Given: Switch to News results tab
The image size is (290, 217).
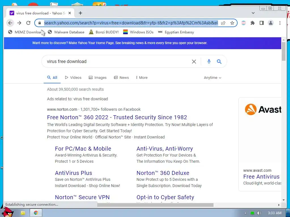Looking at the screenshot, I should (121, 78).
